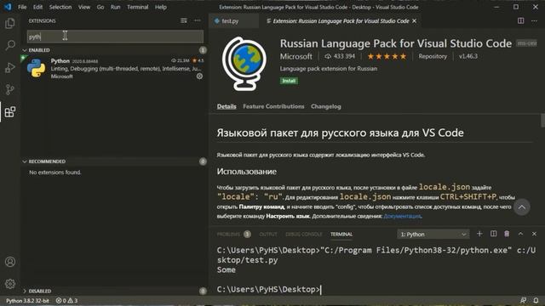
Task: Open the Search view in activity bar
Action: pos(9,45)
